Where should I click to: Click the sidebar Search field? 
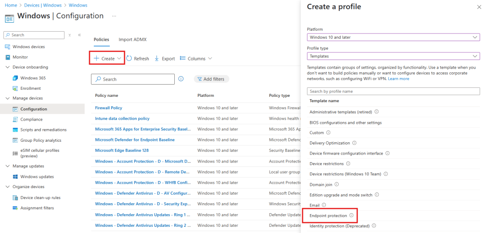(x=34, y=35)
